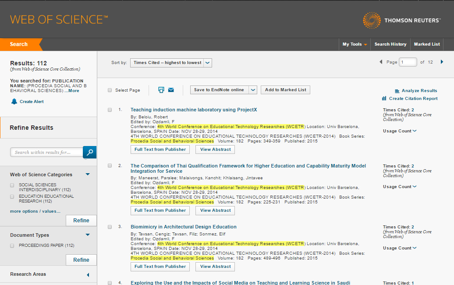
Task: Click the Create Citation Report chart icon
Action: [x=384, y=99]
